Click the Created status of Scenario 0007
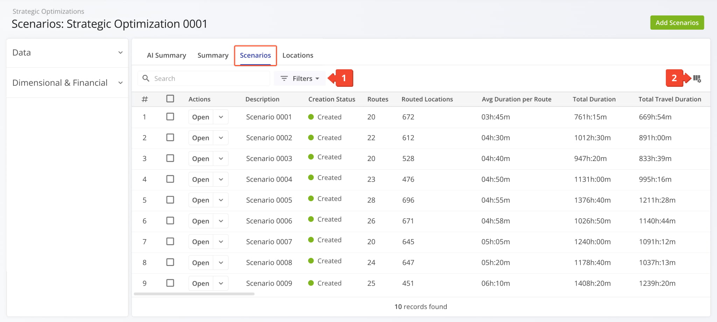Image resolution: width=717 pixels, height=322 pixels. 325,240
